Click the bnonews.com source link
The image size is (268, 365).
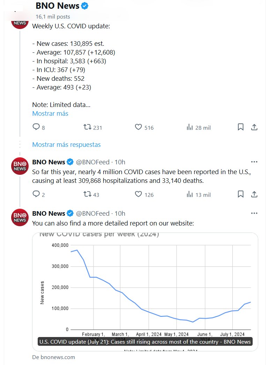pyautogui.click(x=53, y=357)
